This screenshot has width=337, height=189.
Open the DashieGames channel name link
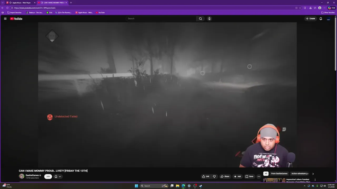coord(32,175)
